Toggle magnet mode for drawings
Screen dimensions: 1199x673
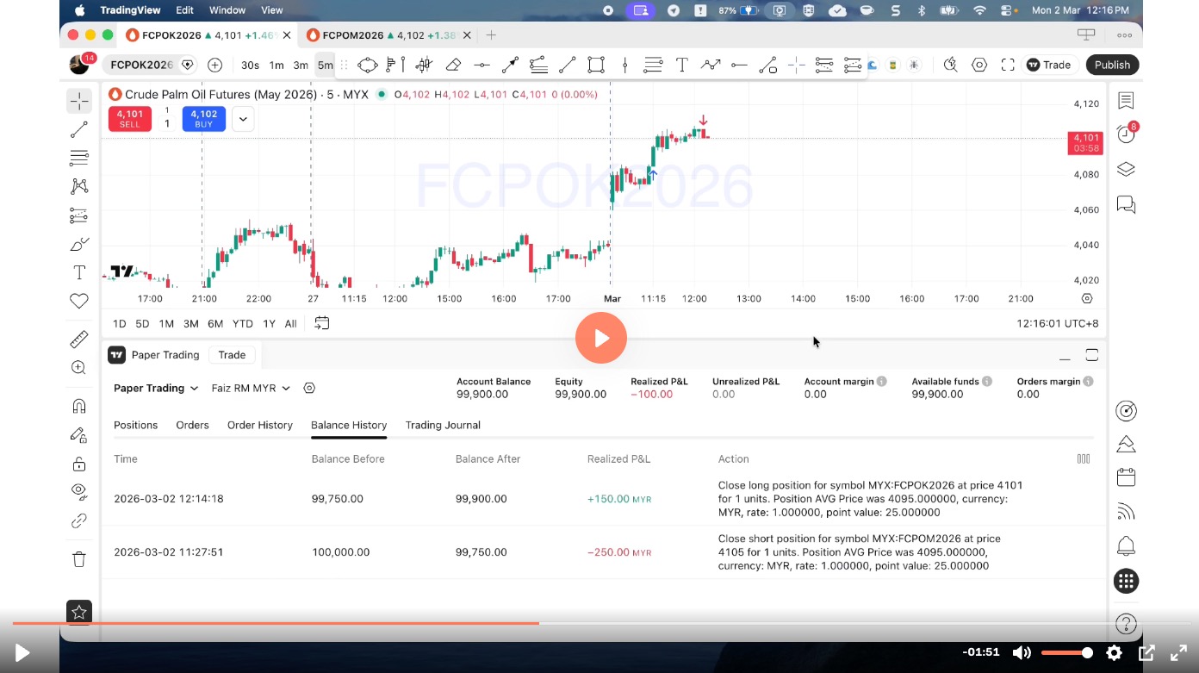point(79,406)
